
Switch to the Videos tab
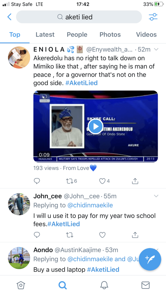coord(146,35)
